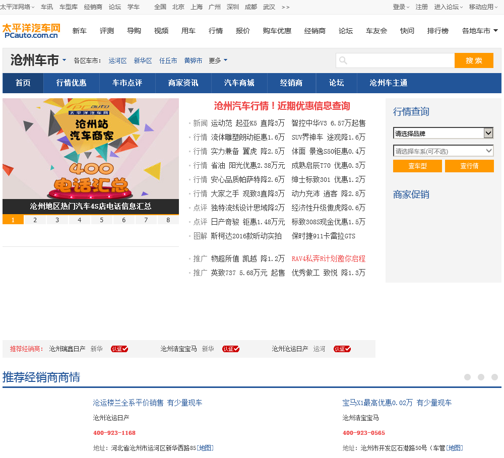Open 新车 in the main navigation
This screenshot has width=504, height=458.
click(x=80, y=31)
